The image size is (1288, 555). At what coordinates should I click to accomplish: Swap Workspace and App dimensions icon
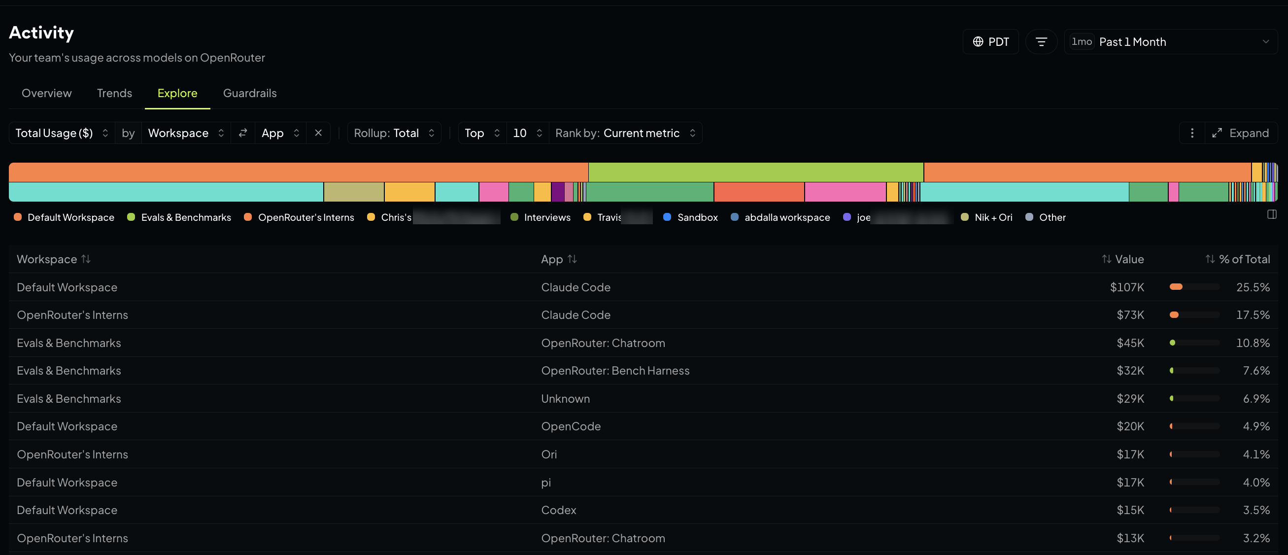243,133
